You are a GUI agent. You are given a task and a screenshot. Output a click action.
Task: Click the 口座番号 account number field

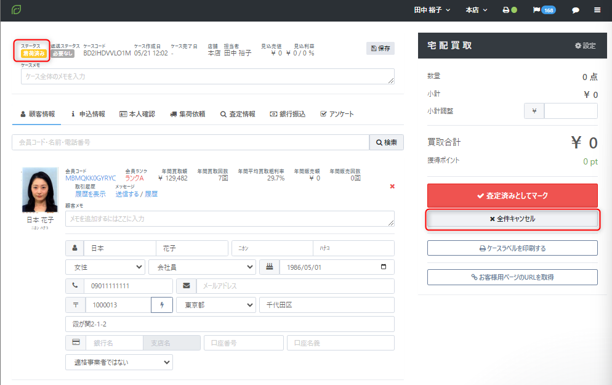(x=244, y=343)
